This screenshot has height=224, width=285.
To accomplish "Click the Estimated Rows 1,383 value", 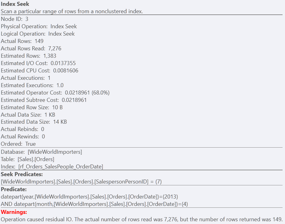I will 49,56.
